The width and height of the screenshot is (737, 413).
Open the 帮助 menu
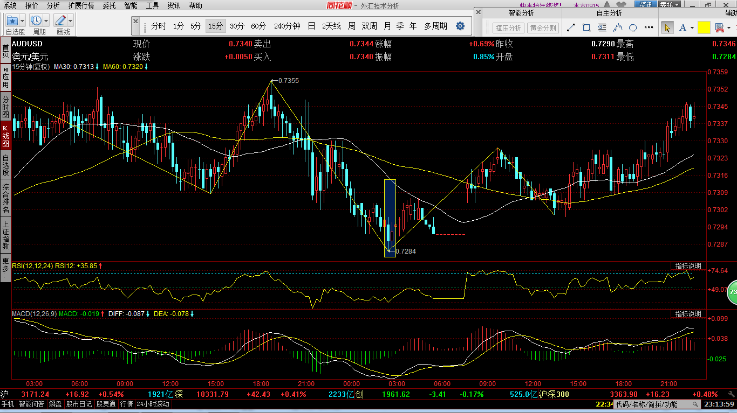[195, 5]
